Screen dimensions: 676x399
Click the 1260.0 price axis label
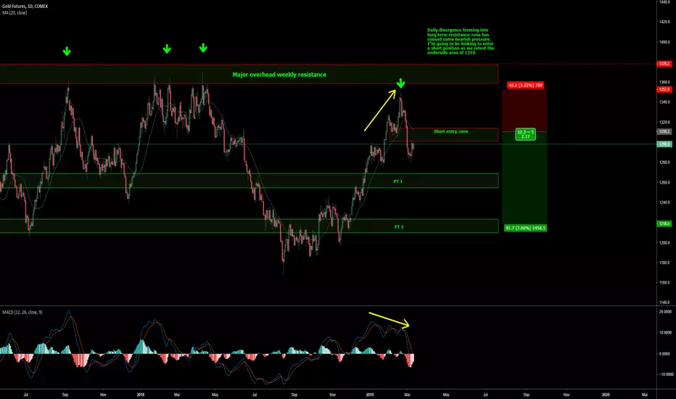click(x=664, y=183)
